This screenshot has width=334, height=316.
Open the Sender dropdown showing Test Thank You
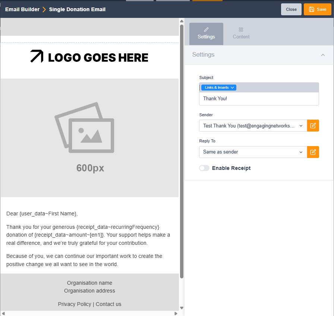(253, 126)
